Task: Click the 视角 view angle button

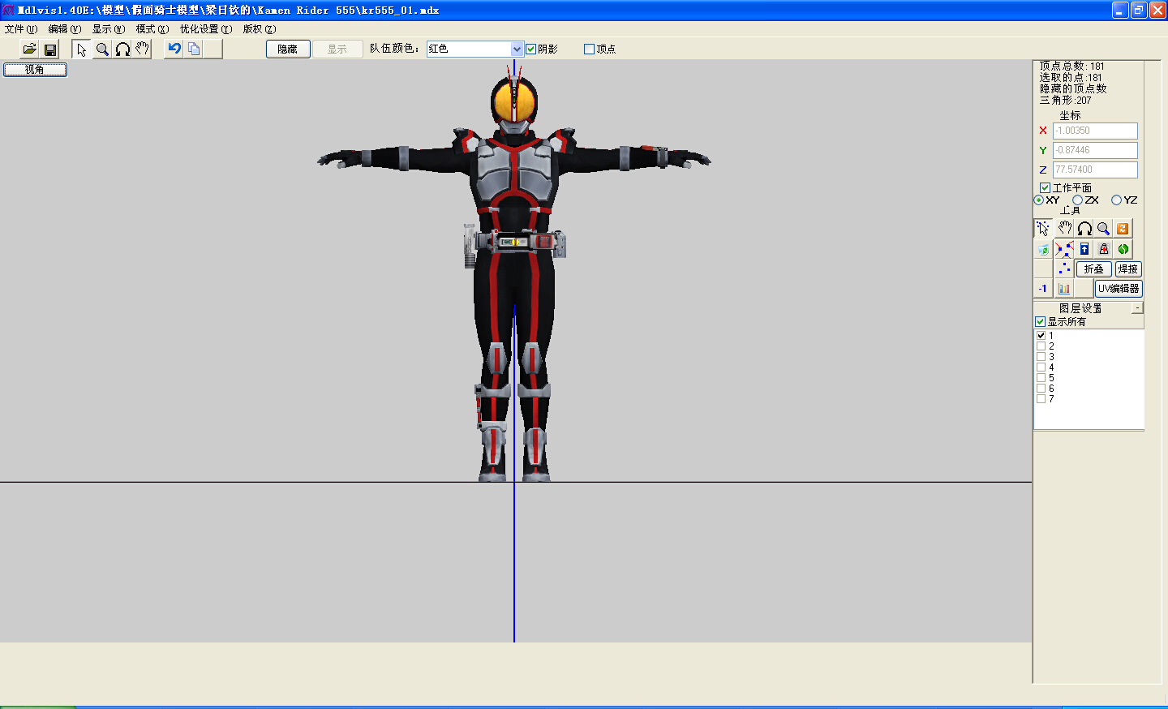Action: point(35,70)
